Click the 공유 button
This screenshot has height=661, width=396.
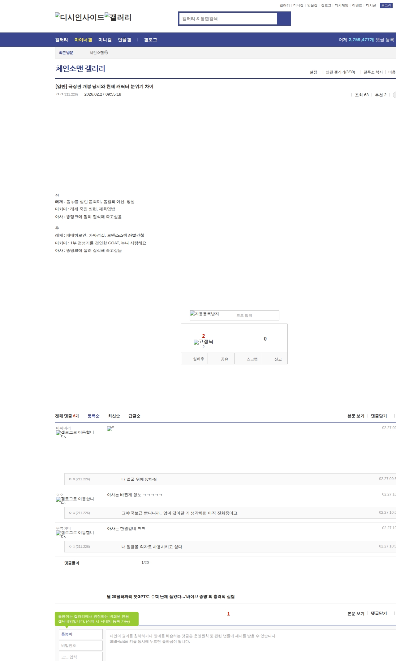221,358
